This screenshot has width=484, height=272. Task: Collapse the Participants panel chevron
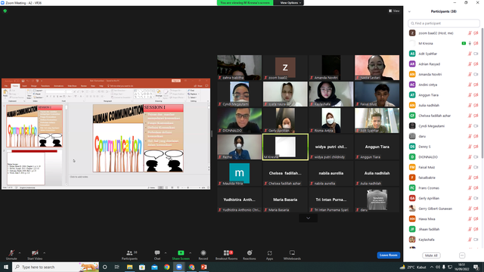(410, 12)
